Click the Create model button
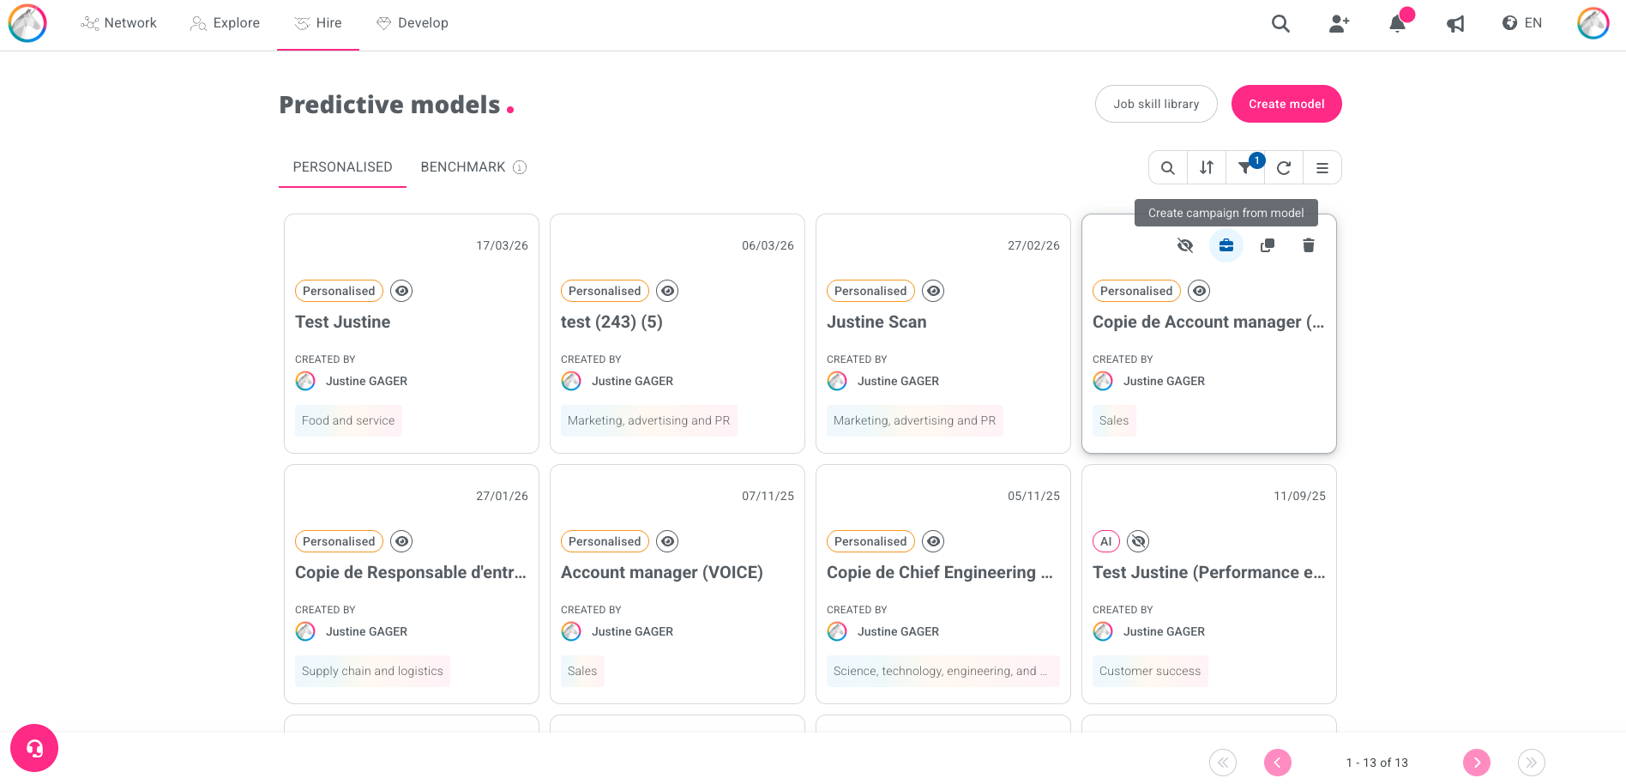The height and width of the screenshot is (784, 1626). [1286, 104]
